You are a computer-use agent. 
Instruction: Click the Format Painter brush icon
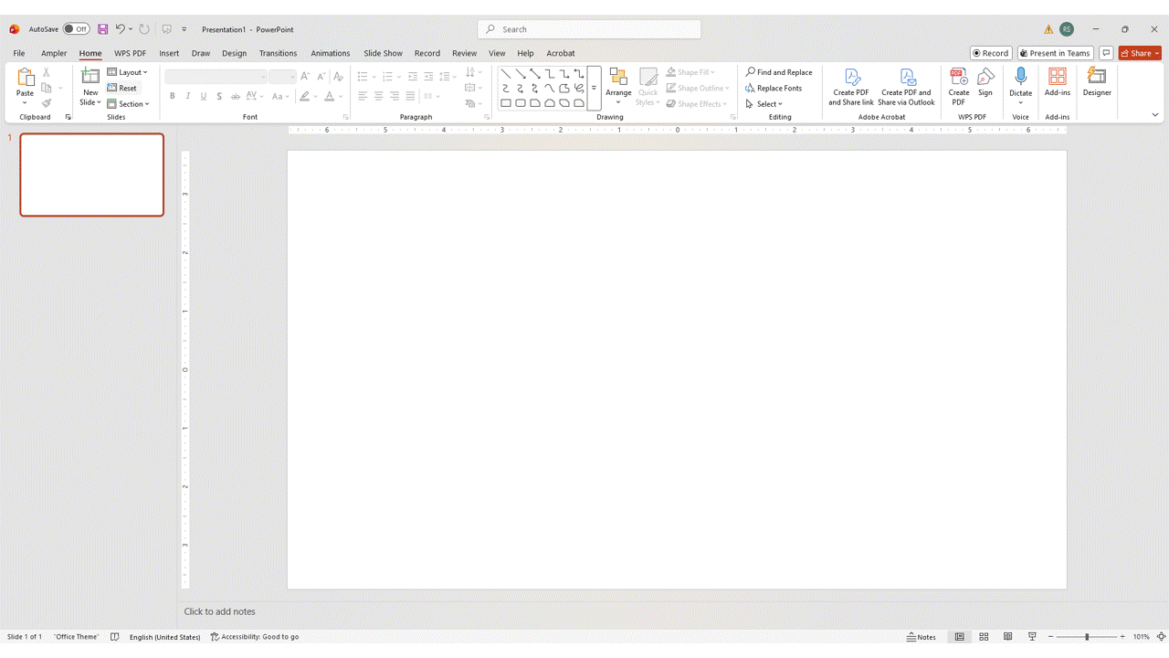[x=47, y=103]
